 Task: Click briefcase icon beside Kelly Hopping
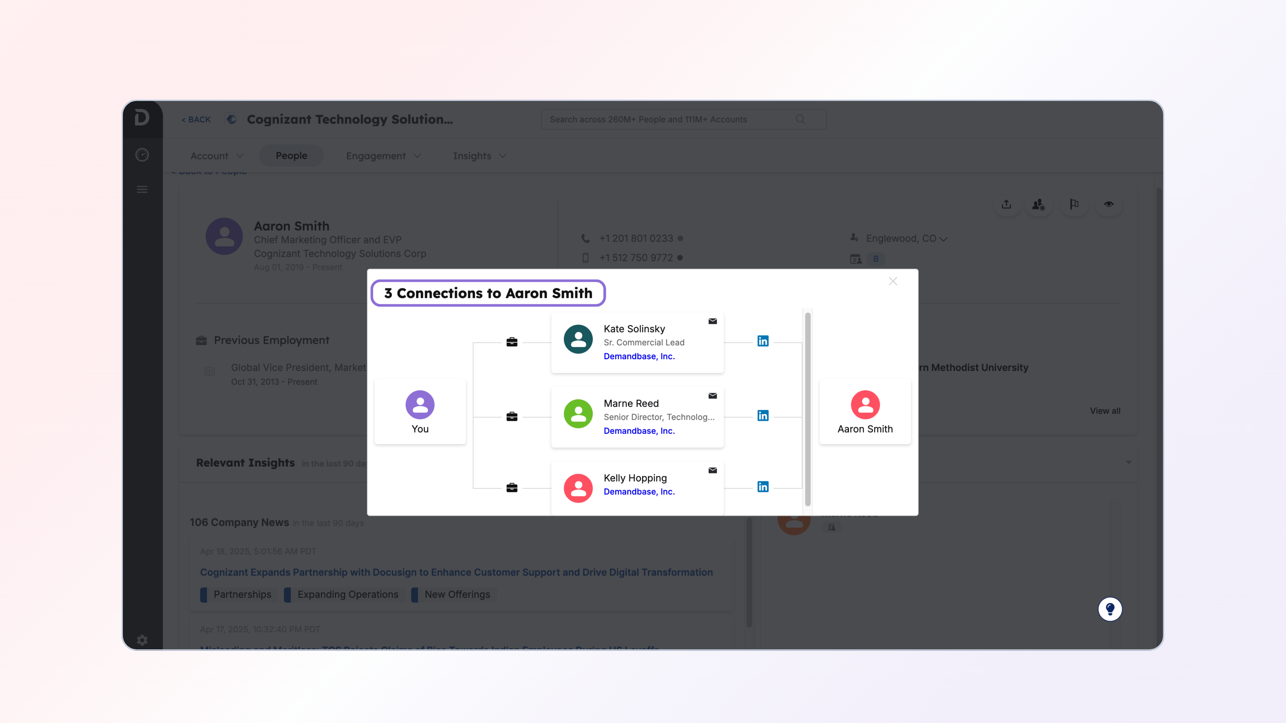(512, 487)
